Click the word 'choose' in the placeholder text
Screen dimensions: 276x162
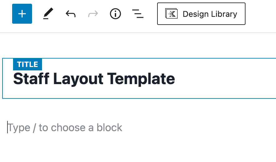coord(68,127)
